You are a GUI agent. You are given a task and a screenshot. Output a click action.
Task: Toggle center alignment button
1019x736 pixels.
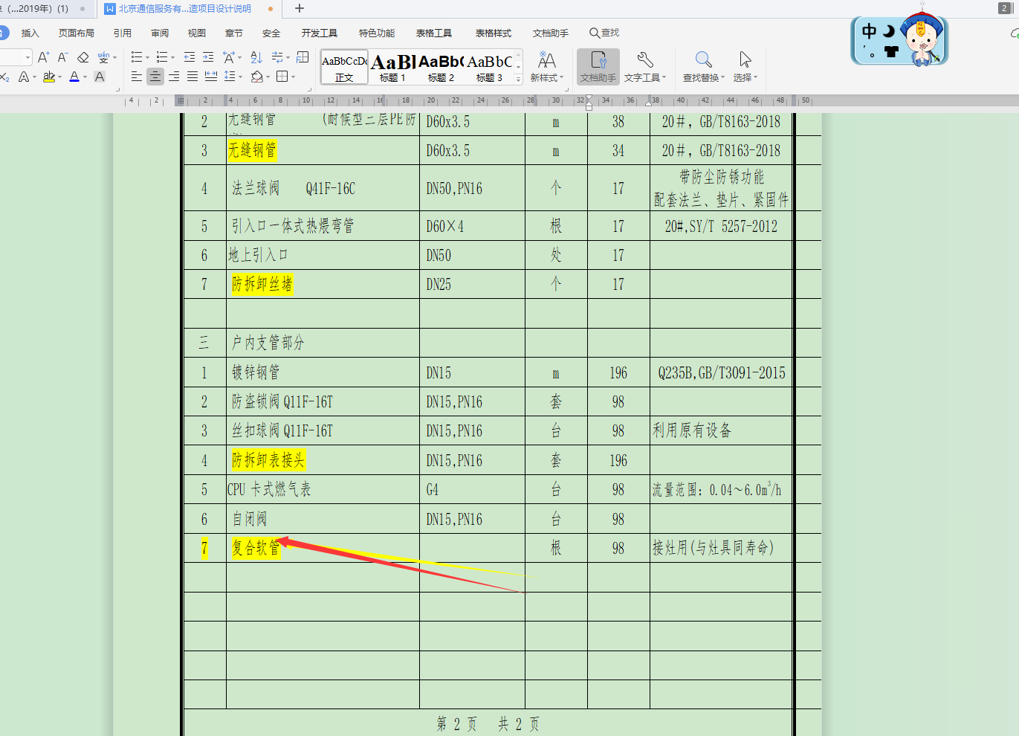pyautogui.click(x=155, y=77)
